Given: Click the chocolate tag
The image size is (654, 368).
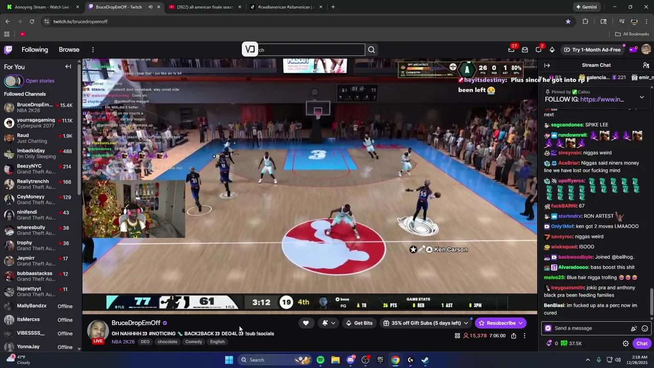Looking at the screenshot, I should (167, 342).
